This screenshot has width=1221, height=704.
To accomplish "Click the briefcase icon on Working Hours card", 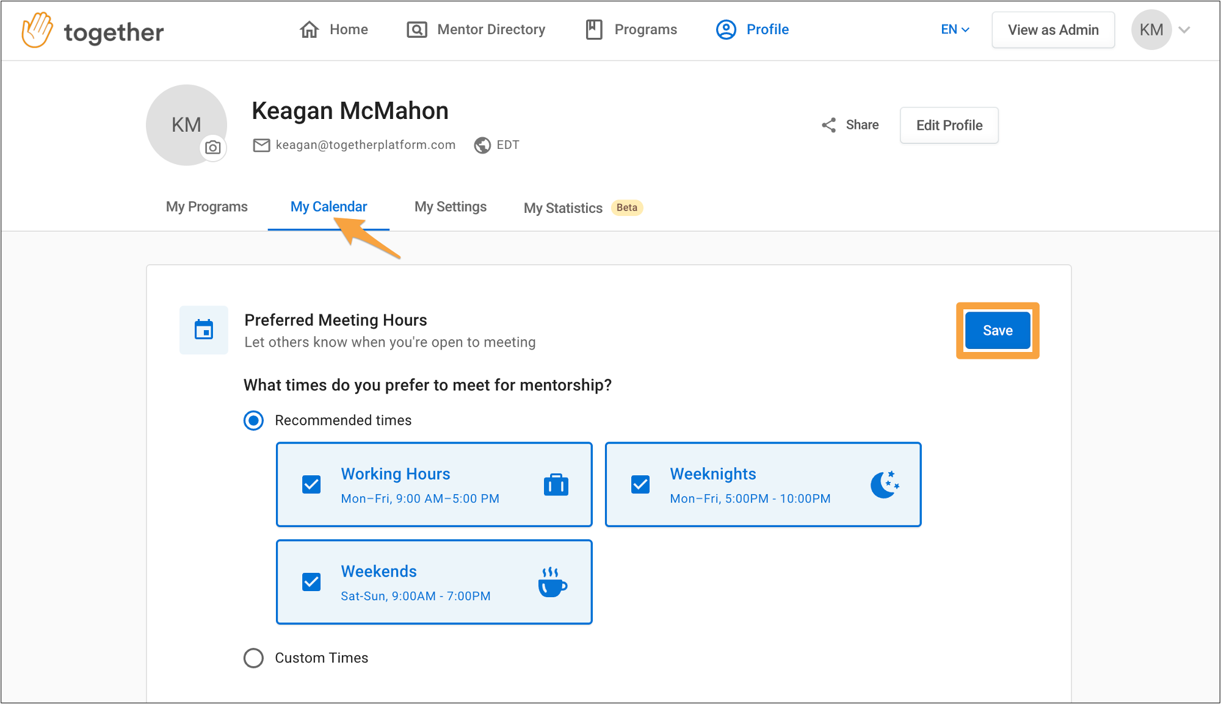I will click(x=555, y=484).
